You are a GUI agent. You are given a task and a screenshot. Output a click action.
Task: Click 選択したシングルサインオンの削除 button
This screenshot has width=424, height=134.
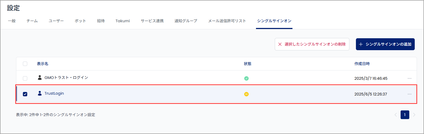coord(312,44)
